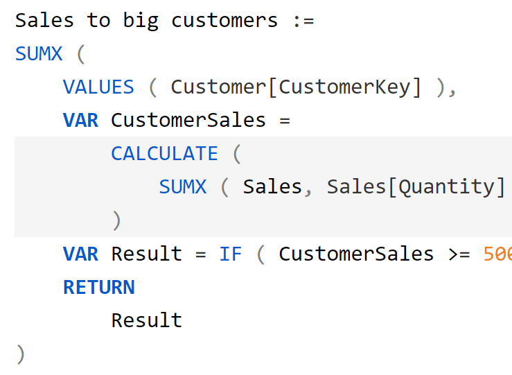Click the IF function keyword

point(230,254)
